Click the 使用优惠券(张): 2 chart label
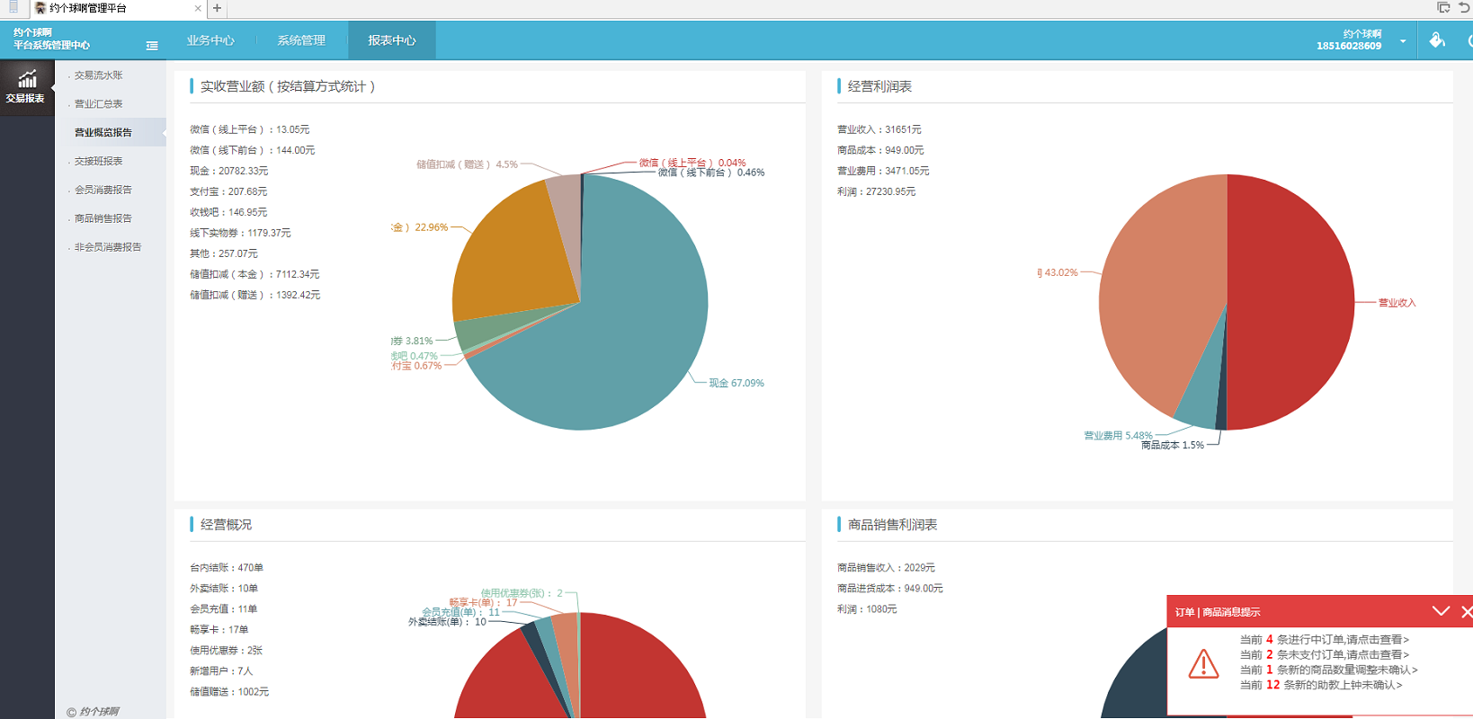The height and width of the screenshot is (719, 1473). click(522, 593)
